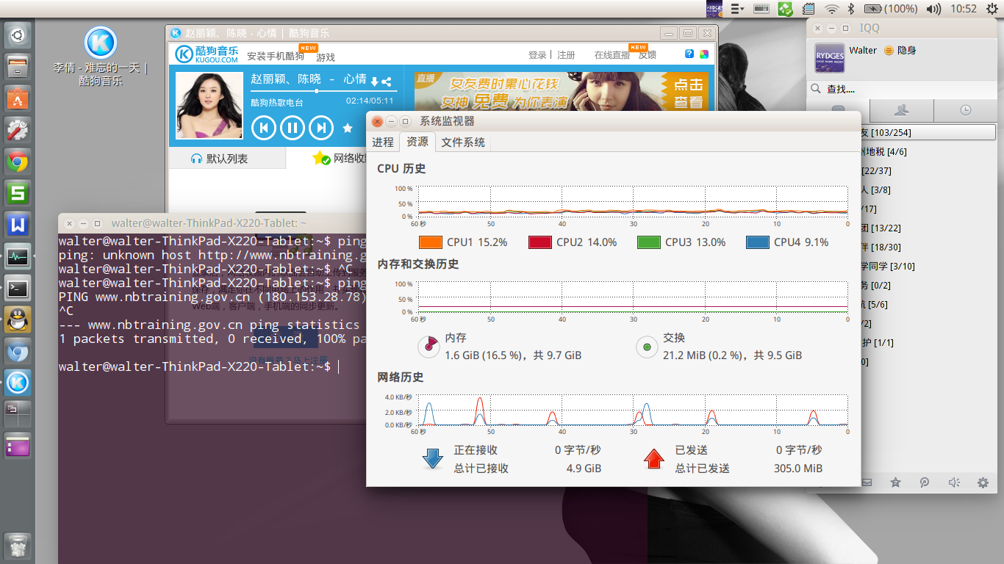Go to previous track in Kugou player
Screen dimensions: 1004x564
[263, 128]
